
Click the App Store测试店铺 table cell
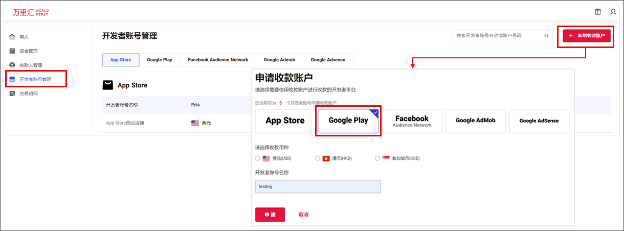click(125, 123)
